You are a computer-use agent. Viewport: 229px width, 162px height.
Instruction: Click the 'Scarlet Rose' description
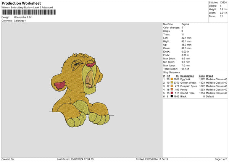(187, 93)
